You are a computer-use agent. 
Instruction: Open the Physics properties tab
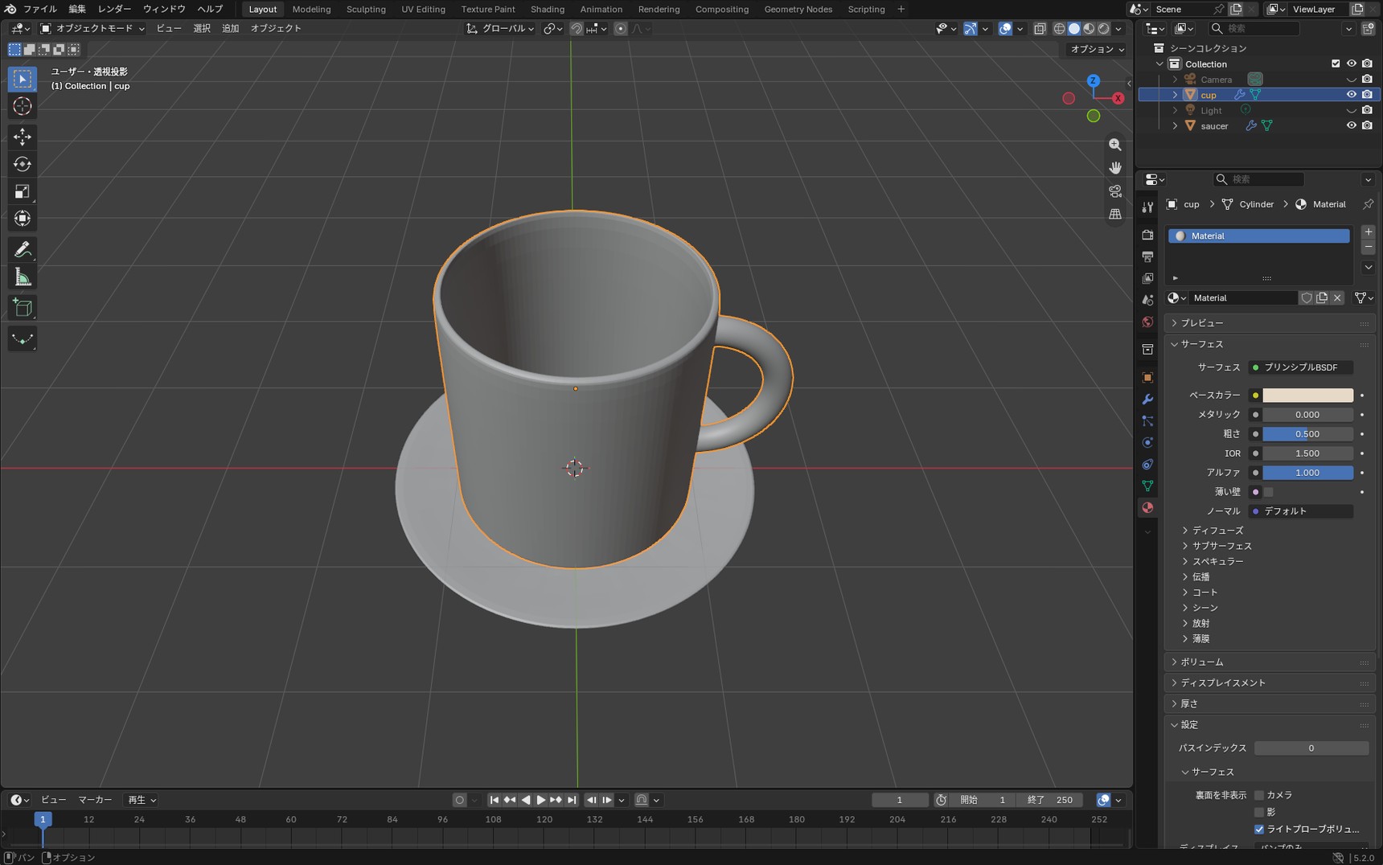tap(1147, 442)
